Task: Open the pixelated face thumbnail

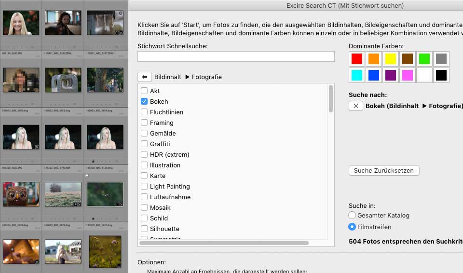Action: point(21,80)
